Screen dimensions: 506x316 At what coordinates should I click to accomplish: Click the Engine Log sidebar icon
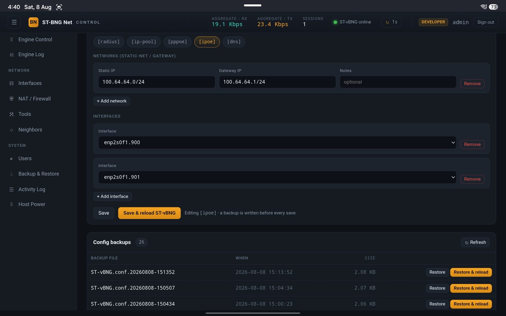(11, 55)
